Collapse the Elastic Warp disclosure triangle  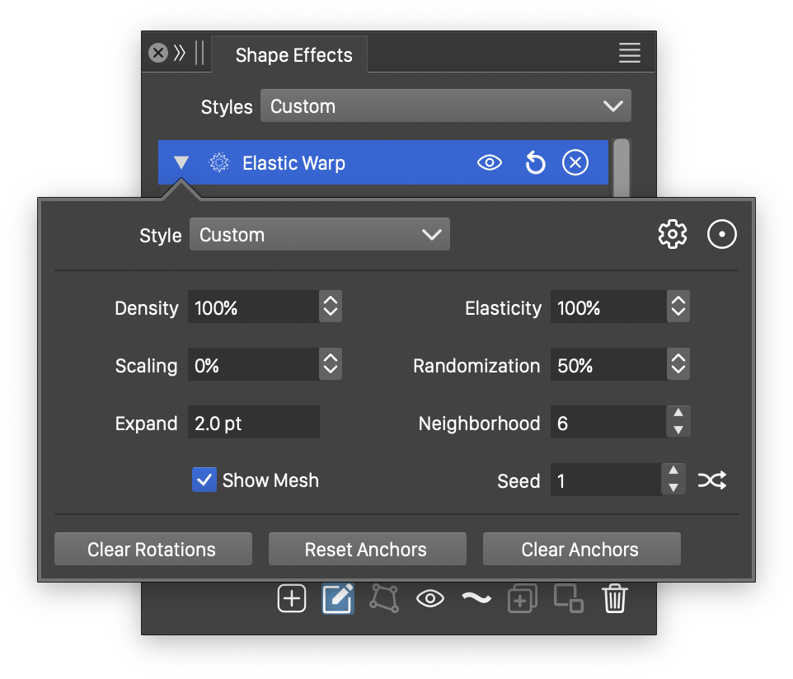coord(181,163)
